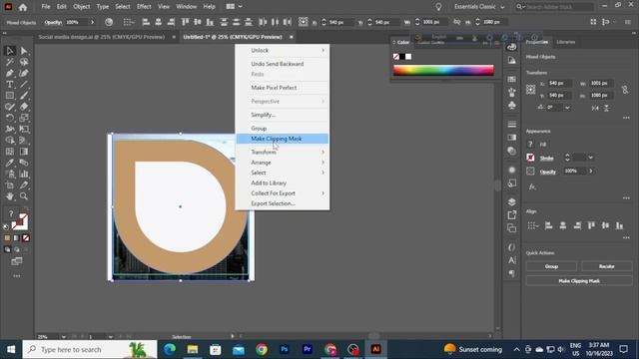Open the Swatches panel icon in dock

coord(512,80)
